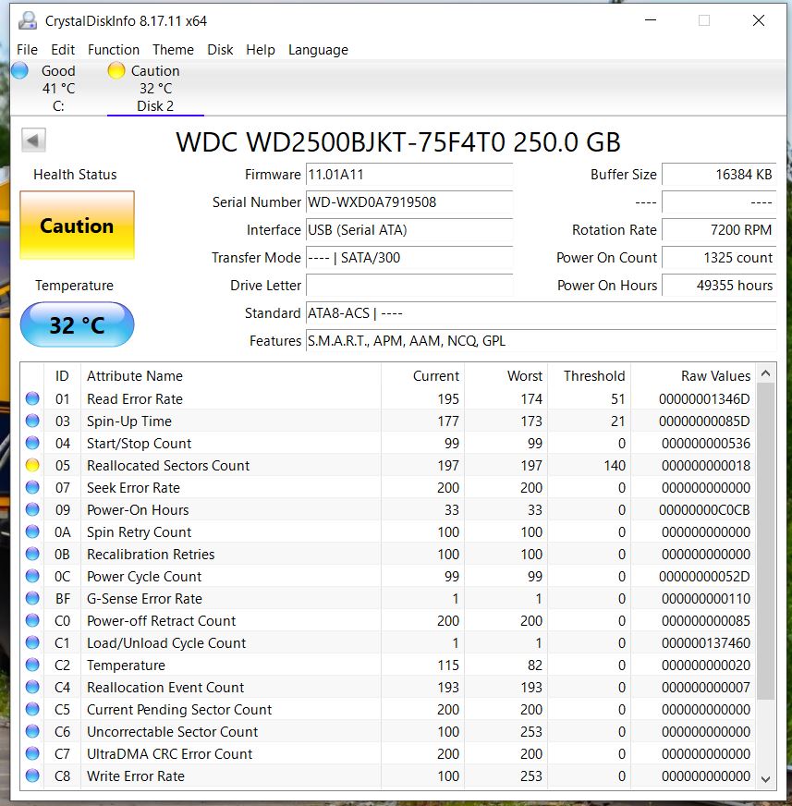Screen dimensions: 792x806
Task: Click blue status icon beside Write Error Rate
Action: (32, 776)
